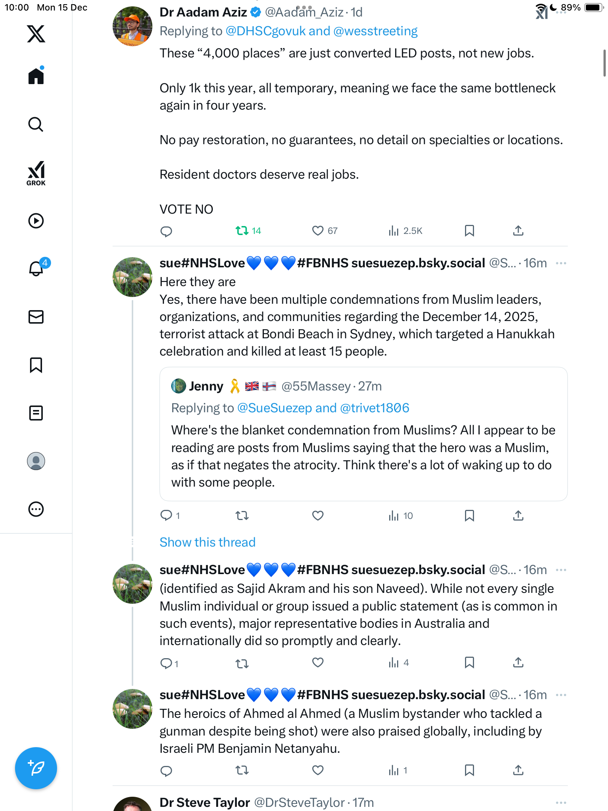Viewport: 608px width, 811px height.
Task: Tap the compose new post button
Action: pyautogui.click(x=36, y=768)
